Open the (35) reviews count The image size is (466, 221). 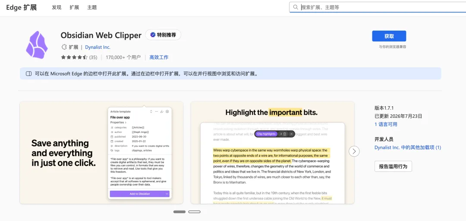coord(93,57)
